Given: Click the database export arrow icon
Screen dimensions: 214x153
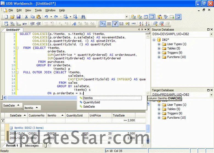Looking at the screenshot, I should 133,17.
